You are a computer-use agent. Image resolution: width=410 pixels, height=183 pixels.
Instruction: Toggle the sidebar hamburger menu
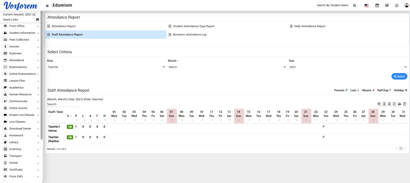click(47, 6)
